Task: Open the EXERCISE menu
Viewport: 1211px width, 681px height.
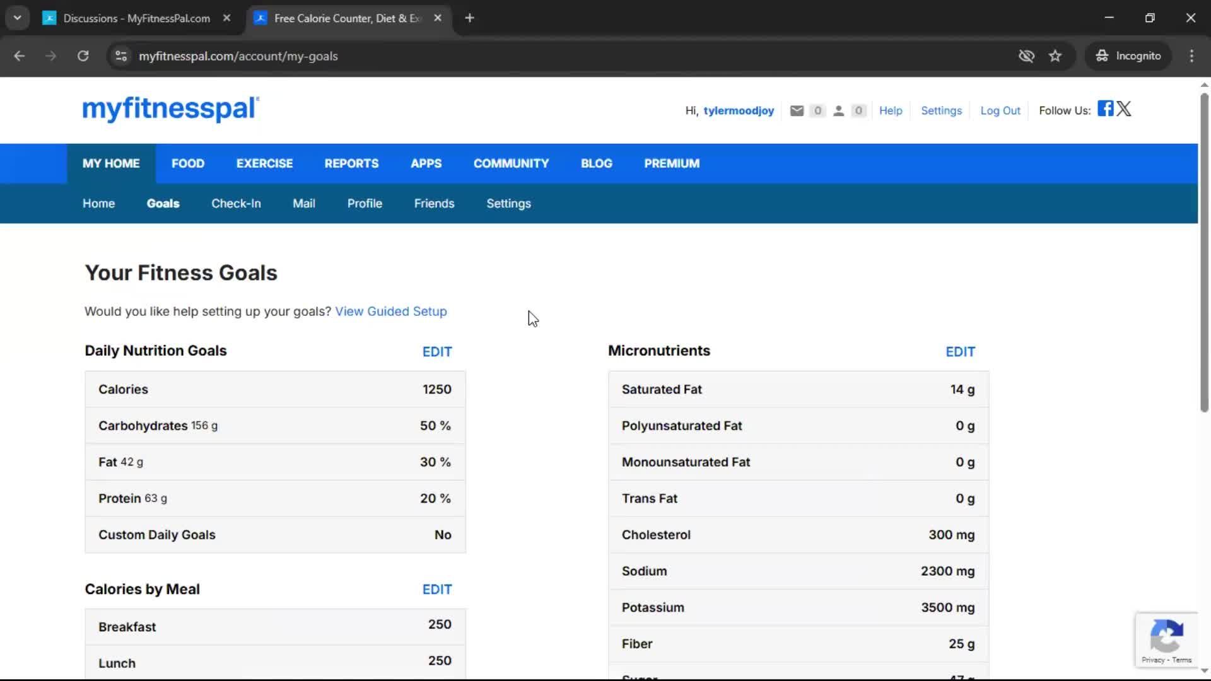Action: [264, 163]
